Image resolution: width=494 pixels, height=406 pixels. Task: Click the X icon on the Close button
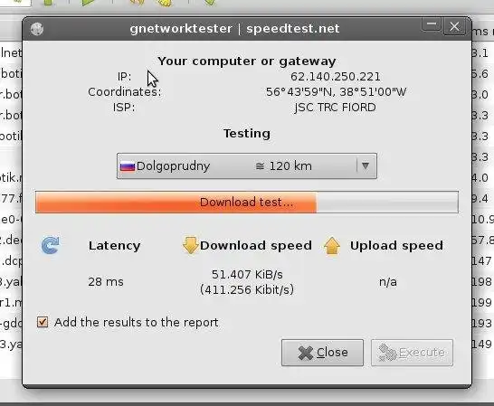point(305,353)
